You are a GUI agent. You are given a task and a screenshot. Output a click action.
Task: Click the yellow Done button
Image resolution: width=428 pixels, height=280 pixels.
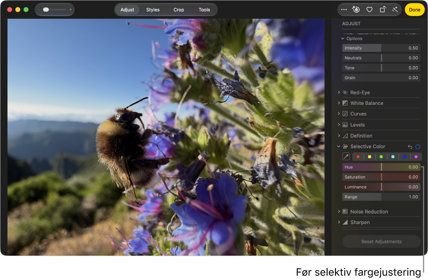[x=415, y=10]
